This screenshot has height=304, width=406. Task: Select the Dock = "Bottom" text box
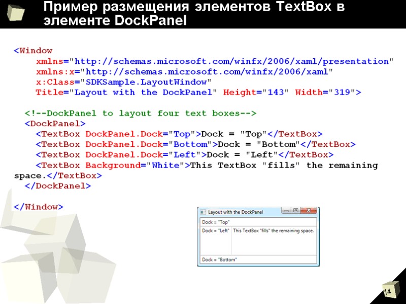click(219, 258)
